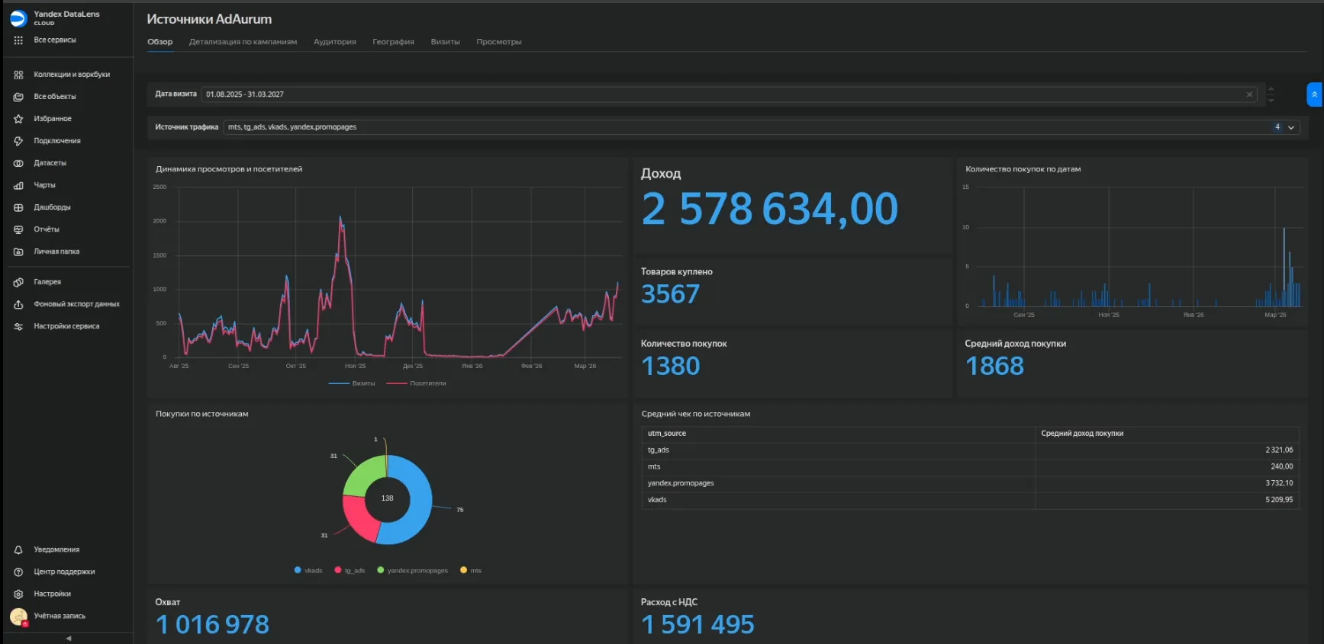Click the Чарты chart icon
The image size is (1324, 644).
pos(18,185)
